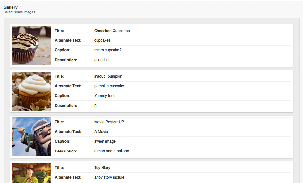Screen dimensions: 303x183
Task: Click the 'sweet image' caption value
Action: point(105,141)
